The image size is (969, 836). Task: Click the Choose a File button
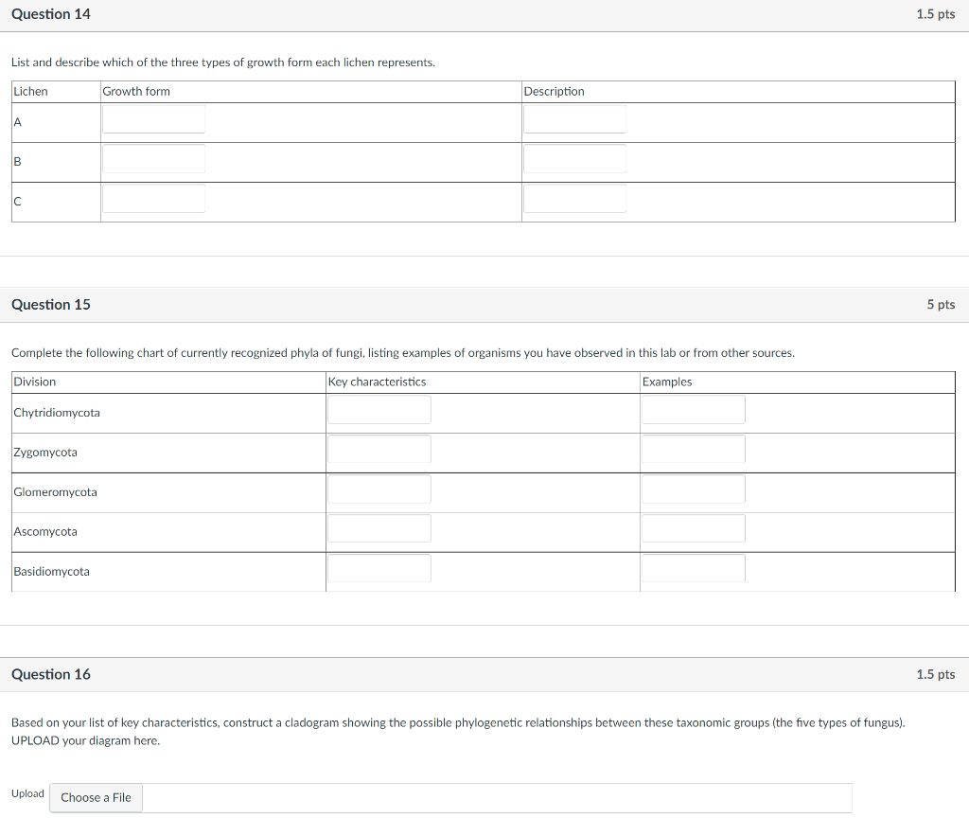point(96,798)
